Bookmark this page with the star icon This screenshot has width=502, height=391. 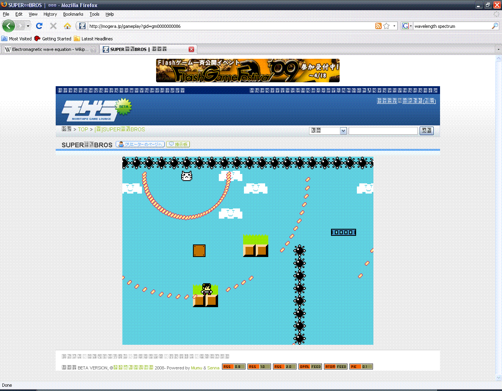click(x=387, y=26)
